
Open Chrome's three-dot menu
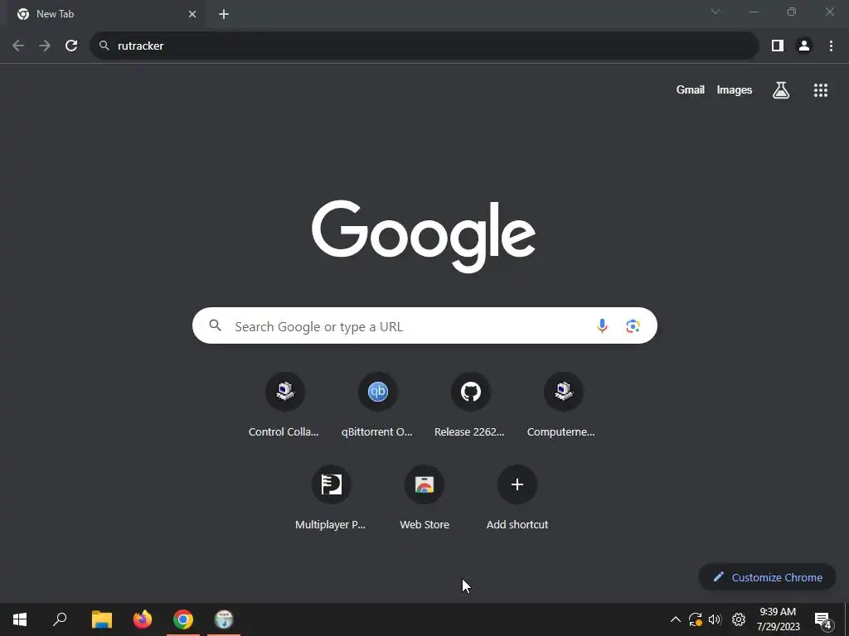tap(831, 46)
